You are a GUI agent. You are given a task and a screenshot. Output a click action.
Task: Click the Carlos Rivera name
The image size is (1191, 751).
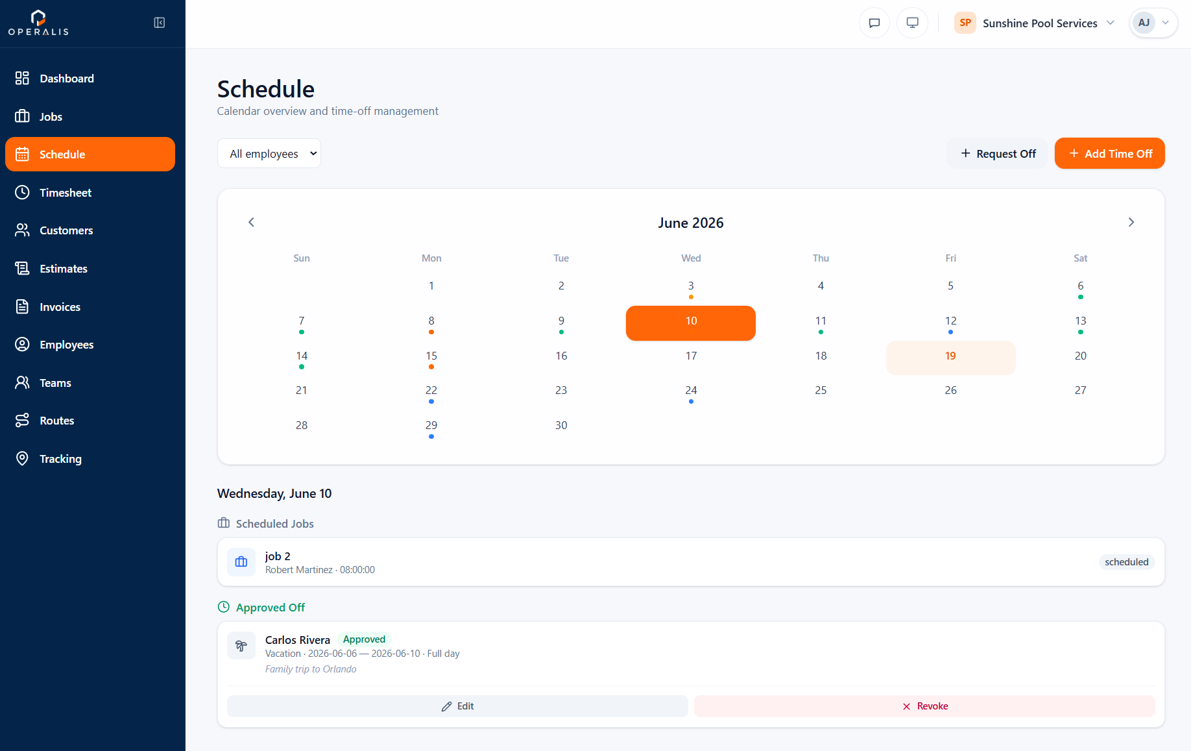[x=298, y=640]
